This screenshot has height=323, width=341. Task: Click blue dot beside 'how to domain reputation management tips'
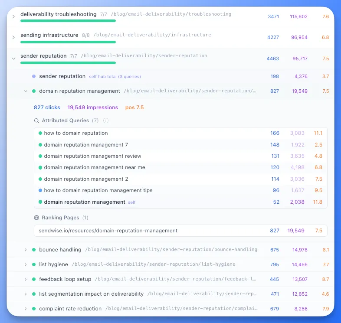click(40, 190)
